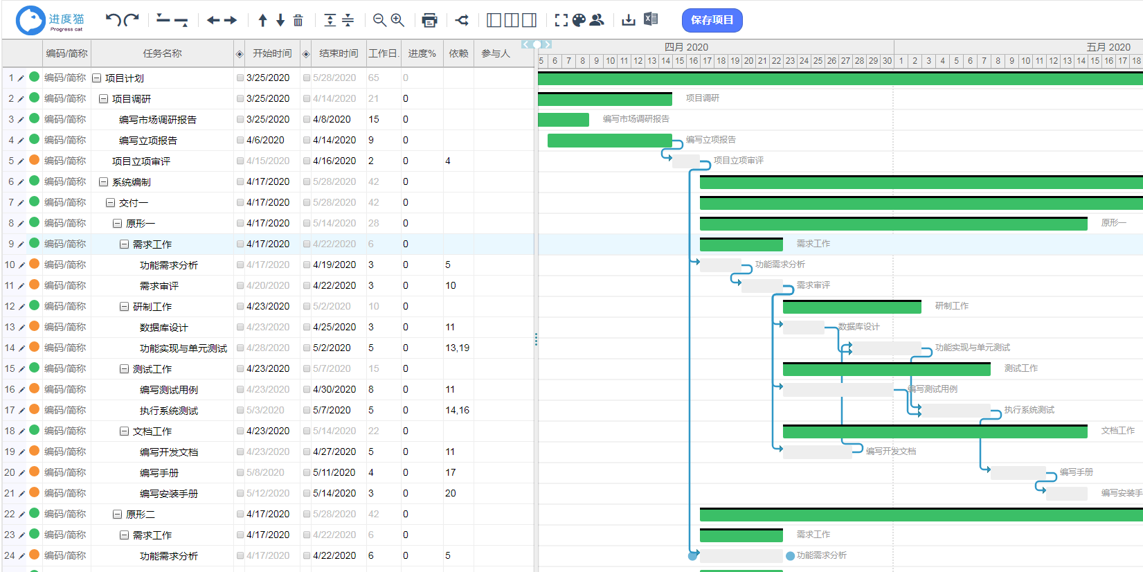1143x572 pixels.
Task: Enter fullscreen mode
Action: pyautogui.click(x=561, y=20)
